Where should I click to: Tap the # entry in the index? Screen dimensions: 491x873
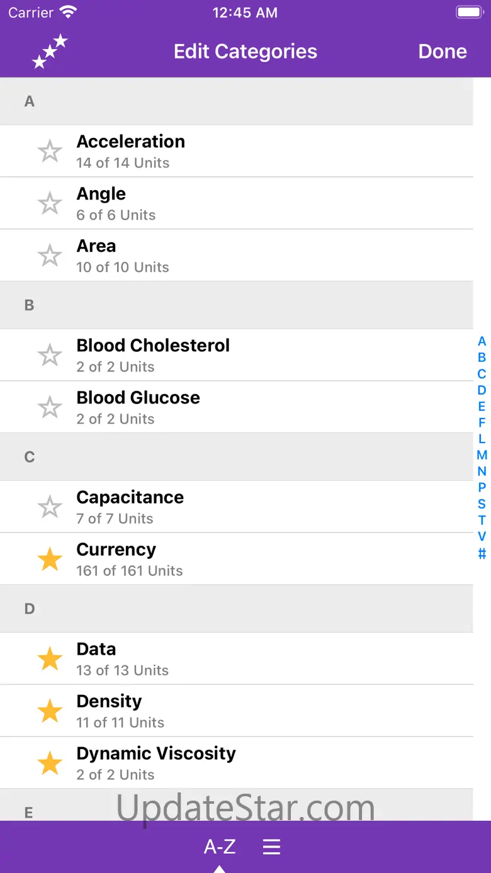482,554
